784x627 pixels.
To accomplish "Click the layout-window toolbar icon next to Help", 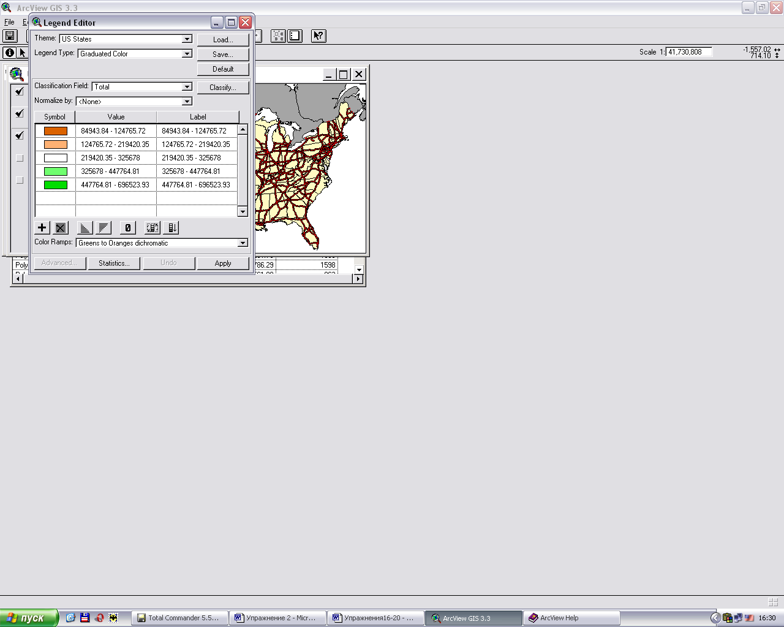I will coord(295,36).
